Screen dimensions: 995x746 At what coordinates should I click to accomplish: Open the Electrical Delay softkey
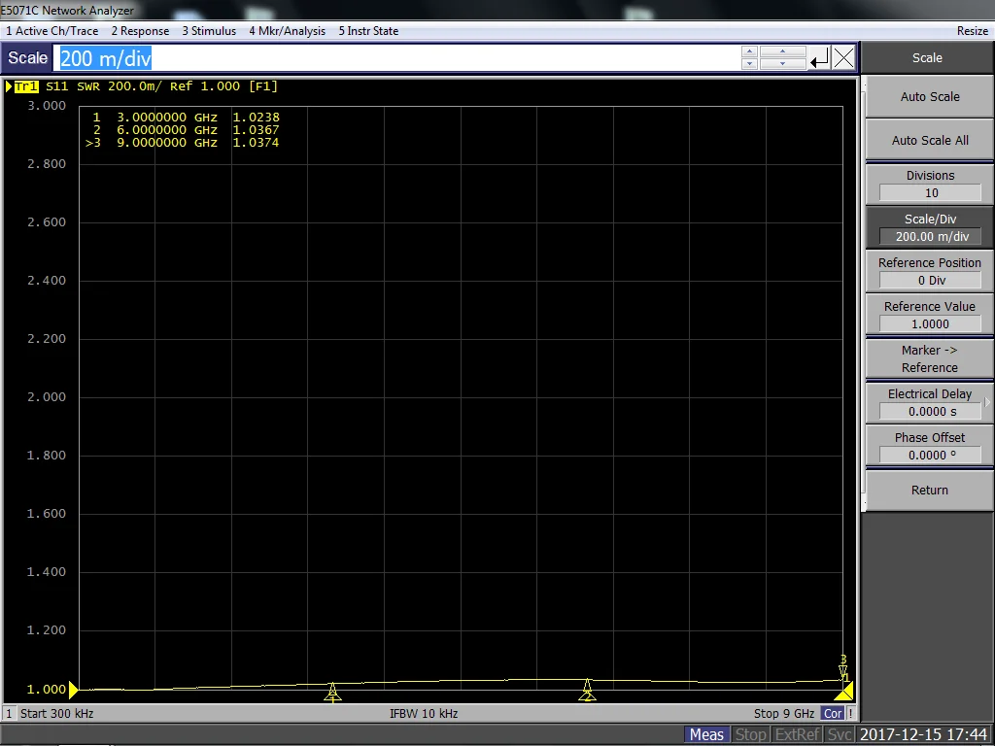929,402
